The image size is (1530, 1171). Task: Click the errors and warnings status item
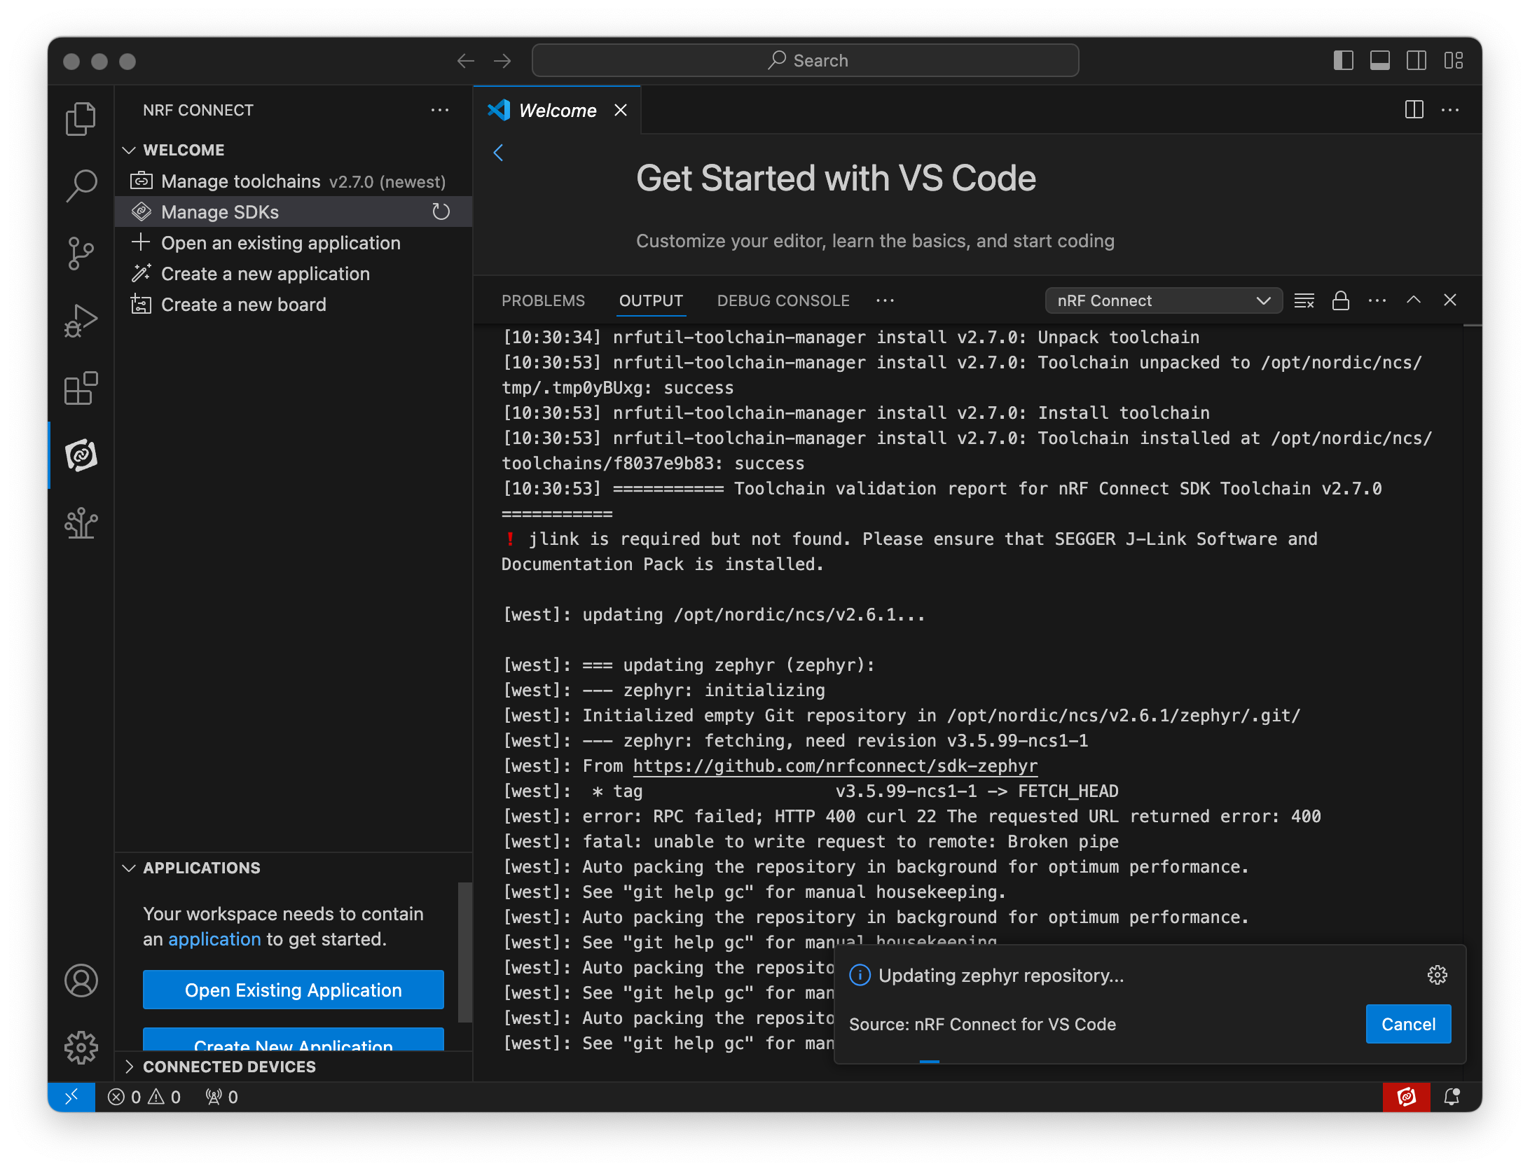click(144, 1097)
